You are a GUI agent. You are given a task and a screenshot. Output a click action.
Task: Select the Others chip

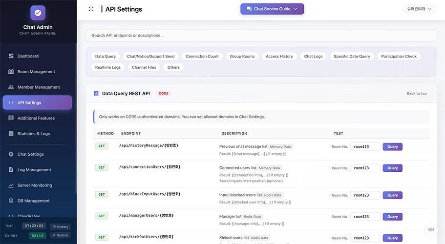pos(173,67)
